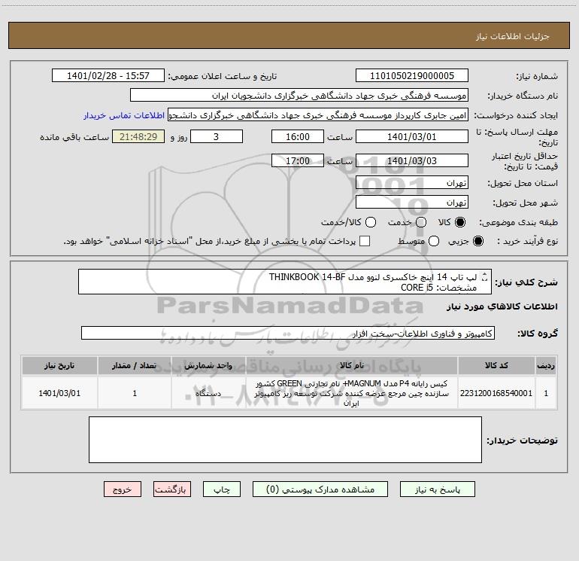Click the چاپ print button
The height and width of the screenshot is (561, 579).
222,489
